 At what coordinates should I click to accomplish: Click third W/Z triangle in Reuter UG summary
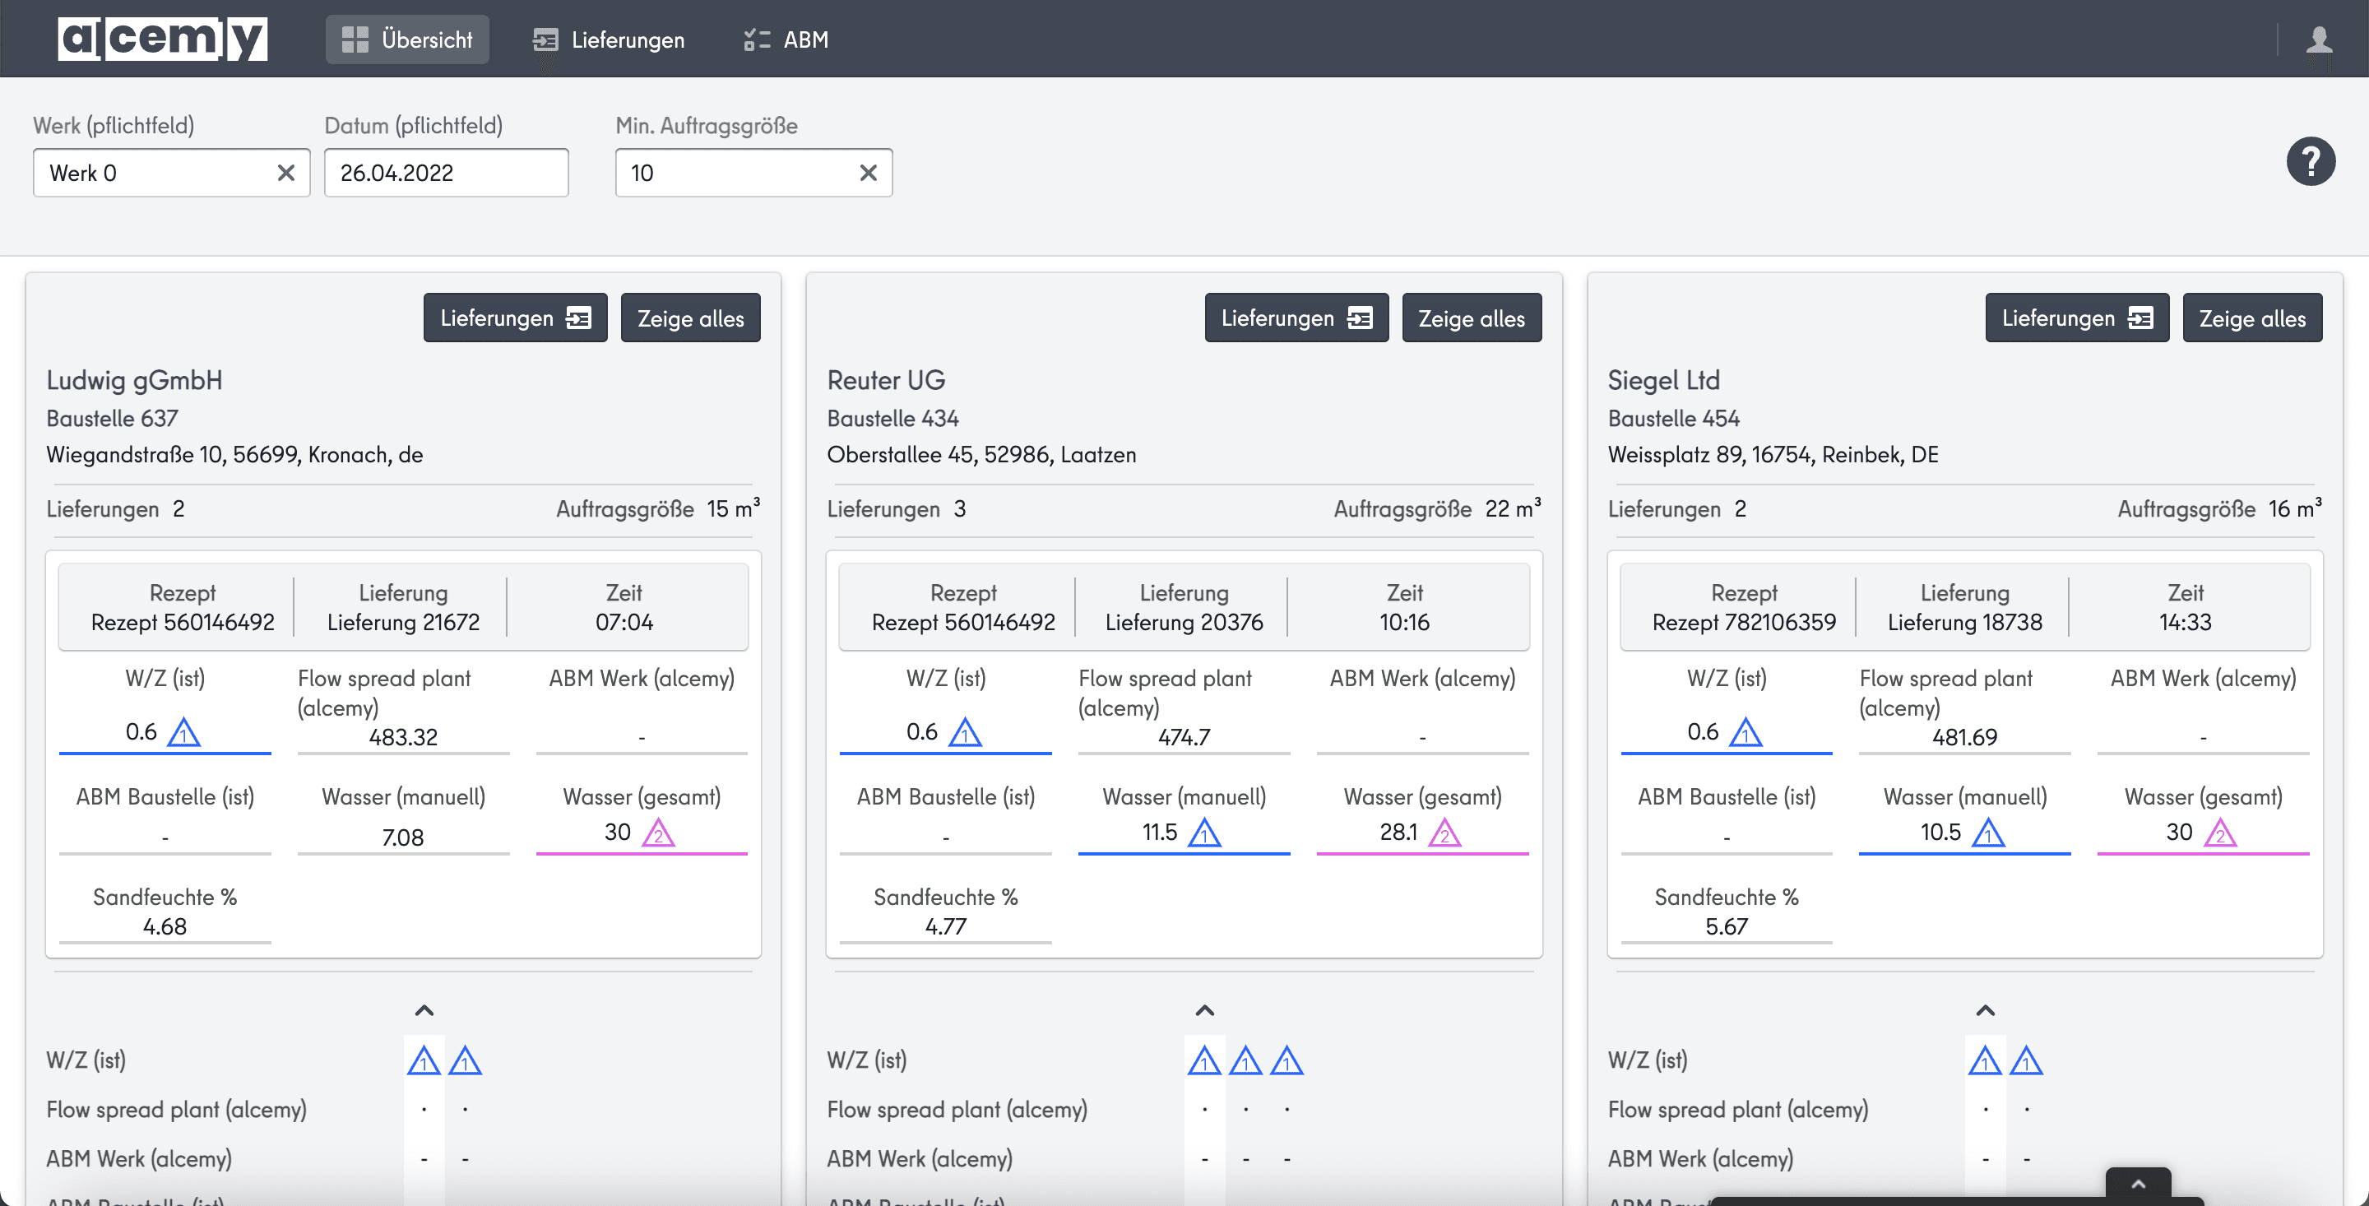[x=1286, y=1060]
